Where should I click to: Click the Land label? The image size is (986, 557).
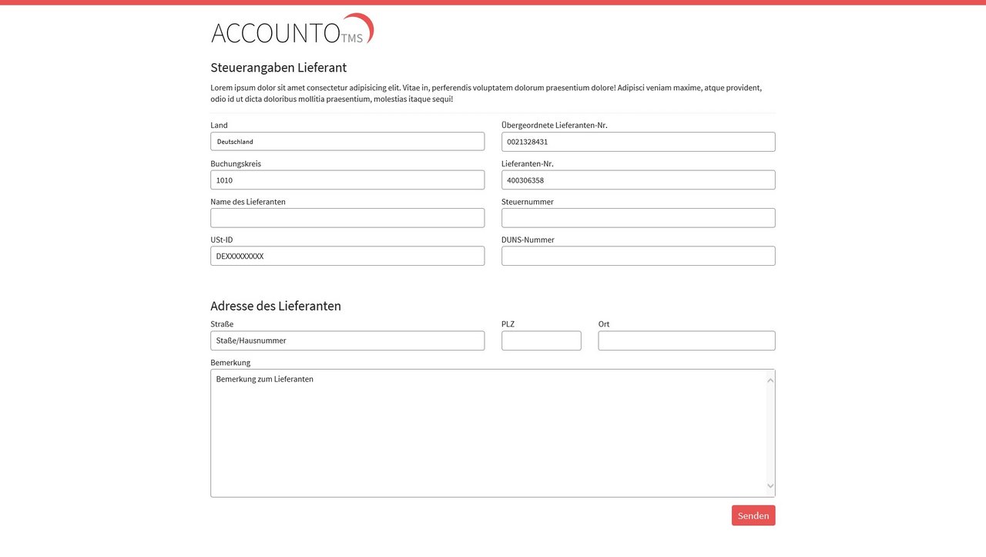click(x=219, y=125)
